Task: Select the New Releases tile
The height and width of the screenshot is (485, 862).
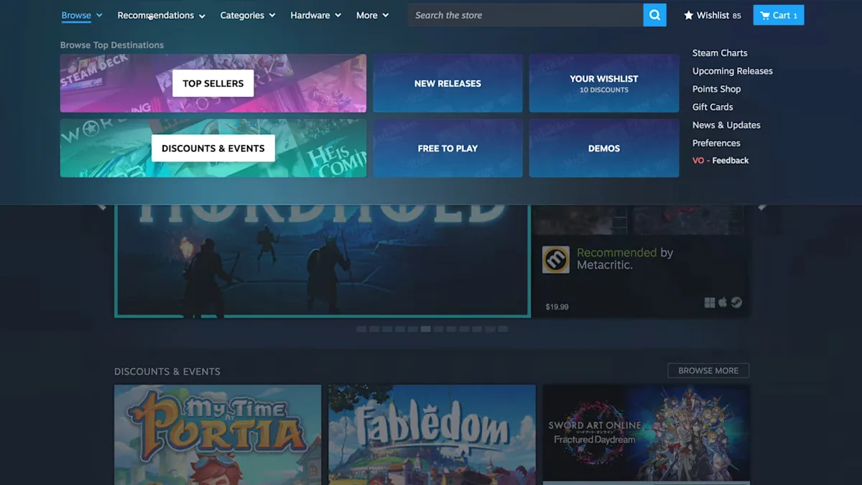Action: 448,83
